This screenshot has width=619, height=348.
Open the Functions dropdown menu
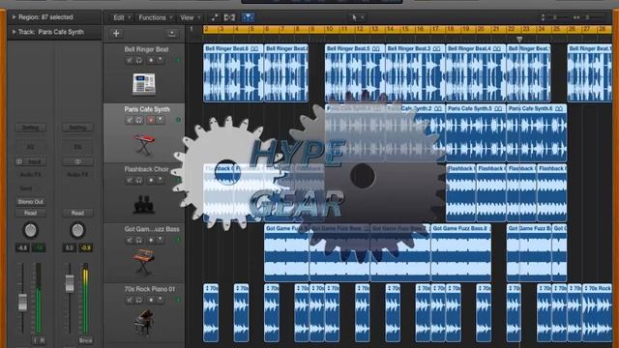[x=155, y=17]
